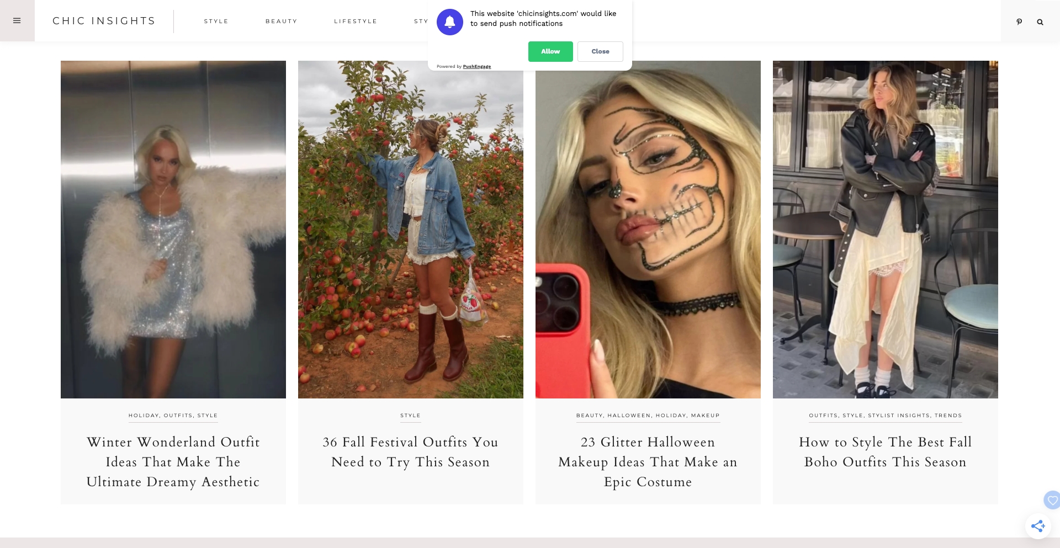Read 23 Glitter Halloween Makeup Ideas article
The image size is (1060, 548).
pos(648,462)
